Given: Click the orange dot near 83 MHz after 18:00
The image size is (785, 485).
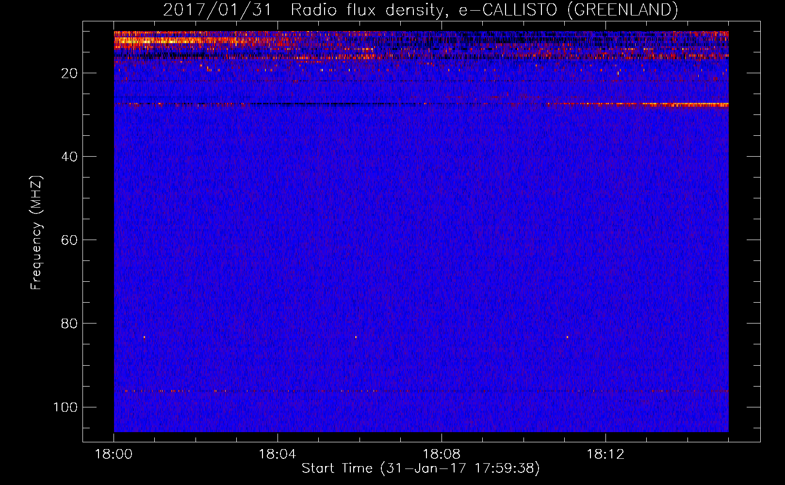Looking at the screenshot, I should click(x=144, y=337).
